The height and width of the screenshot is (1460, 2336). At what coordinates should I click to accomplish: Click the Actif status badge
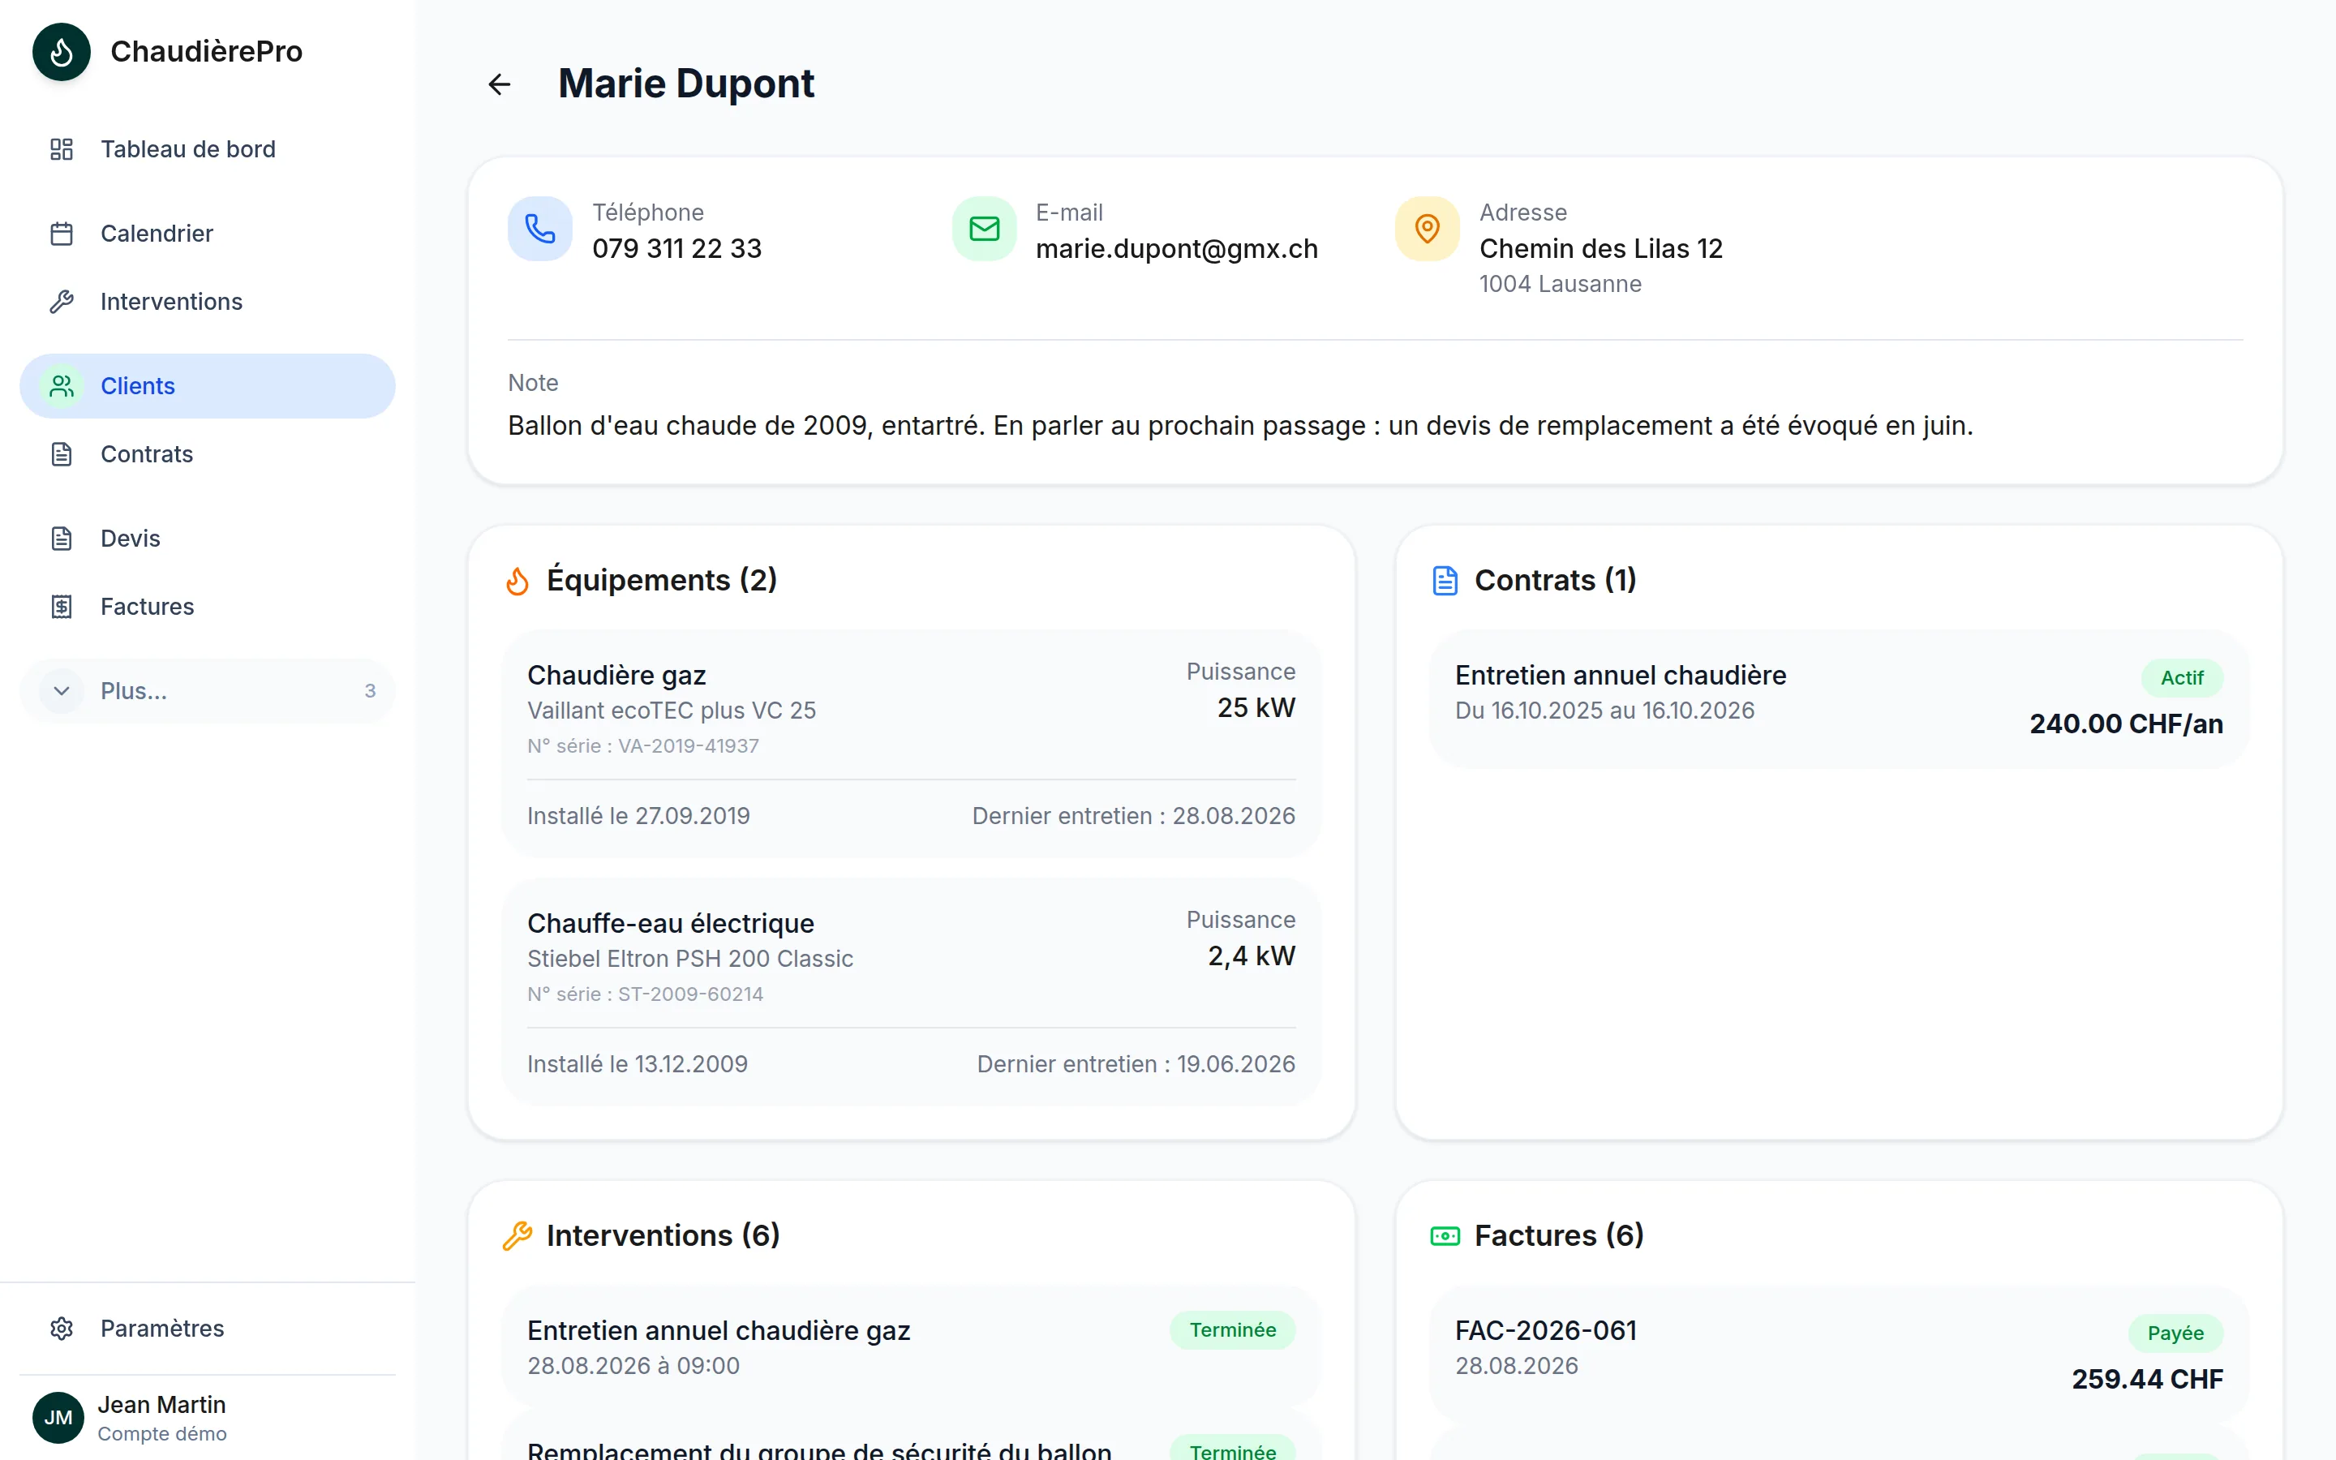pyautogui.click(x=2182, y=678)
